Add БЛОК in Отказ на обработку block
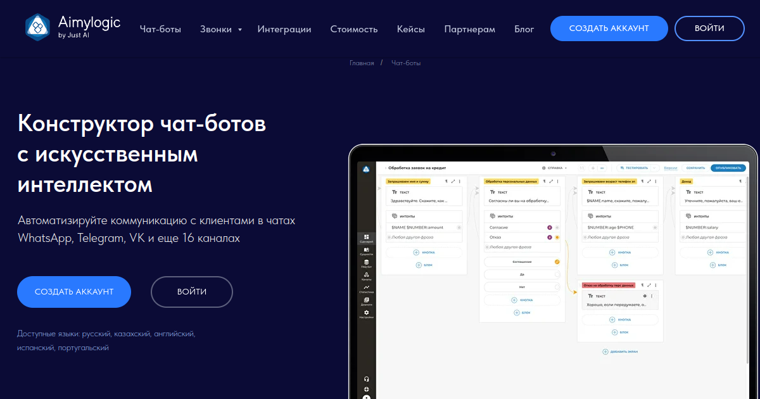The height and width of the screenshot is (399, 760). click(x=620, y=332)
